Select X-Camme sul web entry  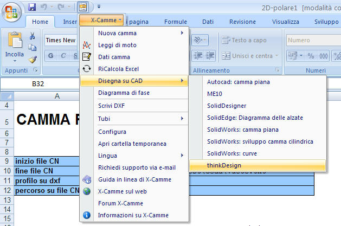click(134, 191)
